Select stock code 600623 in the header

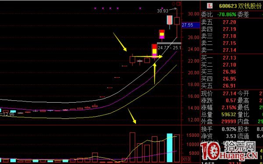227,6
